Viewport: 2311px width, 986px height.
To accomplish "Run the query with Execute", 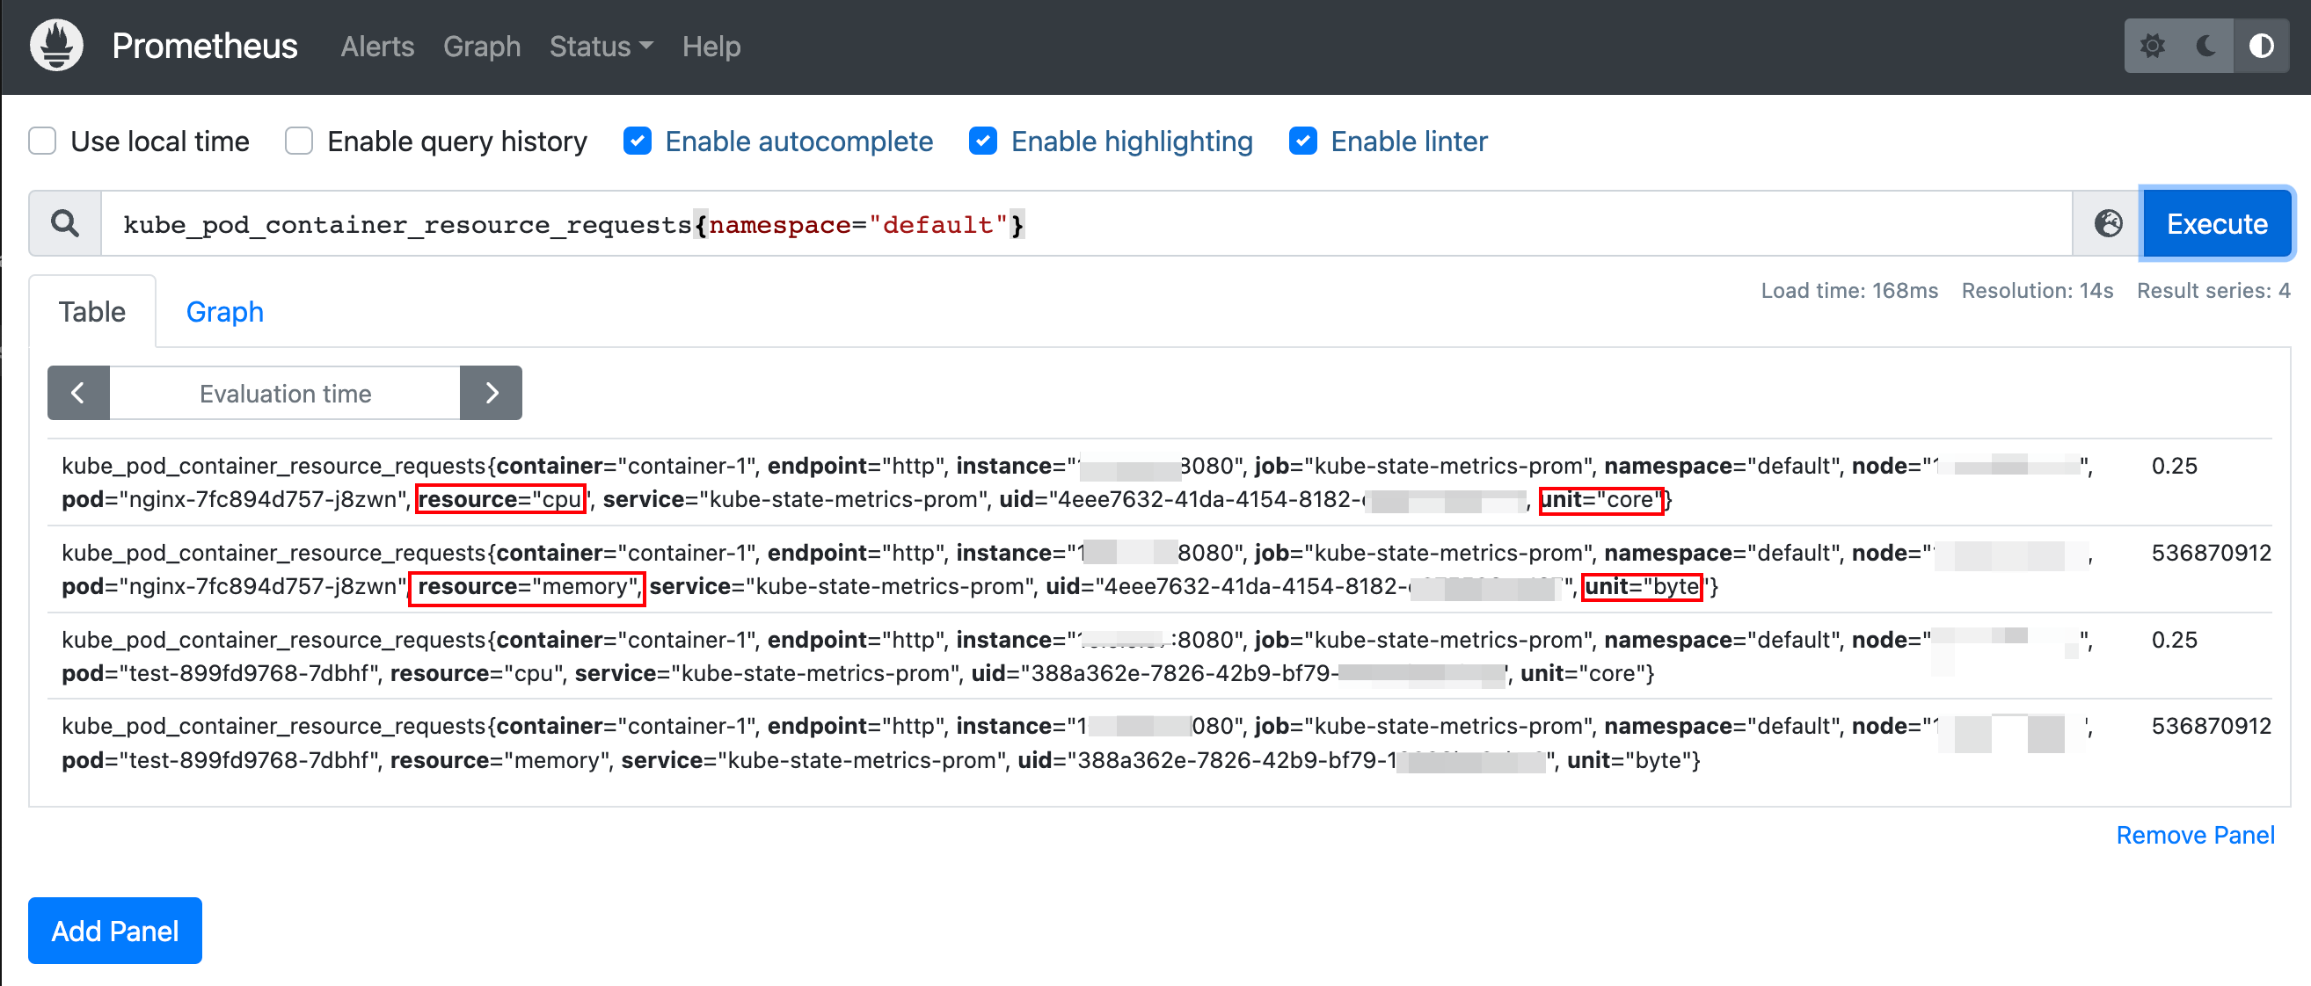I will click(x=2217, y=223).
